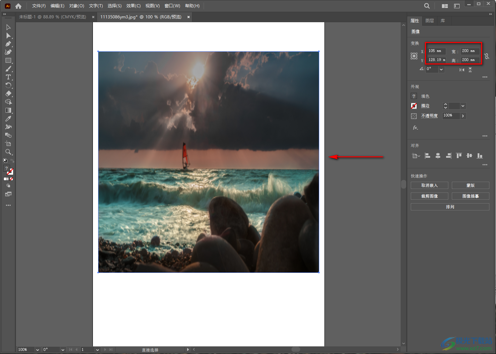Viewport: 496px width, 354px height.
Task: Open the workspace switcher icon
Action: click(457, 6)
